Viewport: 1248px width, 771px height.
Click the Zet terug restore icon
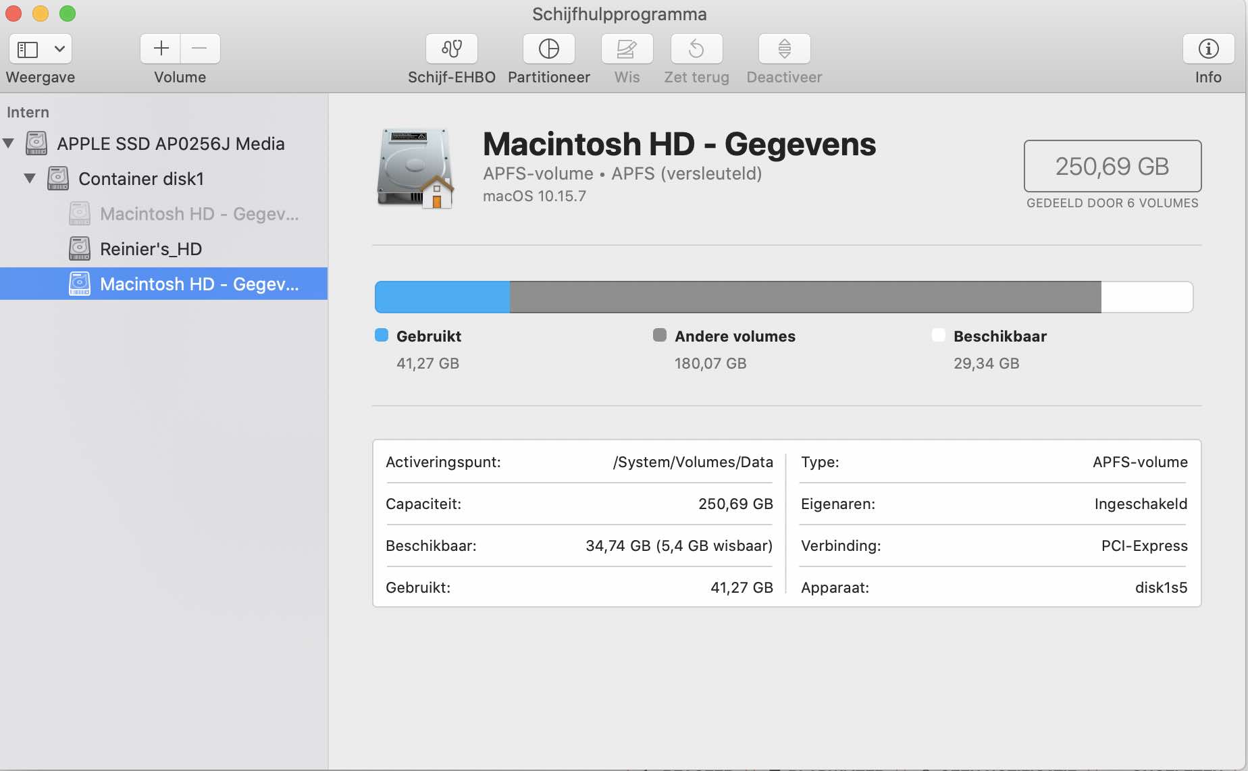coord(696,49)
